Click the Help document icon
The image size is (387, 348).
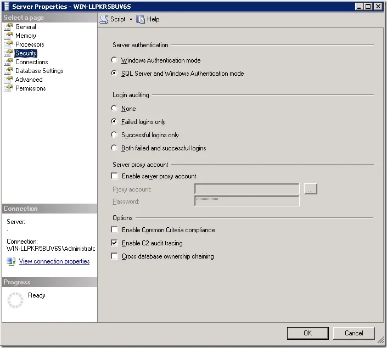pos(141,19)
